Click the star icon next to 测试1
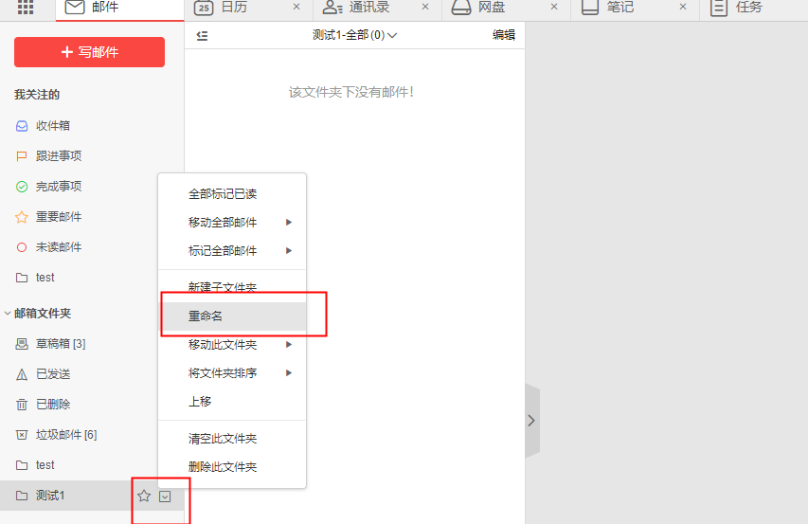This screenshot has height=524, width=808. [x=144, y=496]
